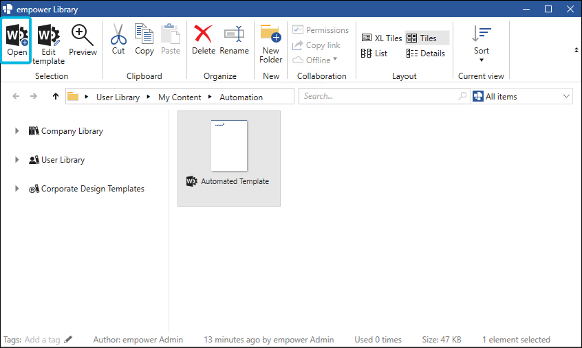The height and width of the screenshot is (348, 582).
Task: Minimize the empower Library window
Action: pos(526,9)
